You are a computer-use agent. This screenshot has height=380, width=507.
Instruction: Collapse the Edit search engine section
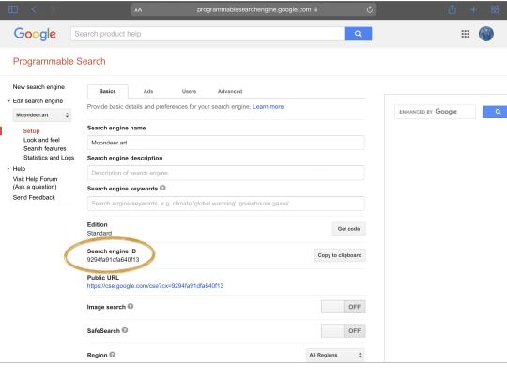(x=8, y=101)
